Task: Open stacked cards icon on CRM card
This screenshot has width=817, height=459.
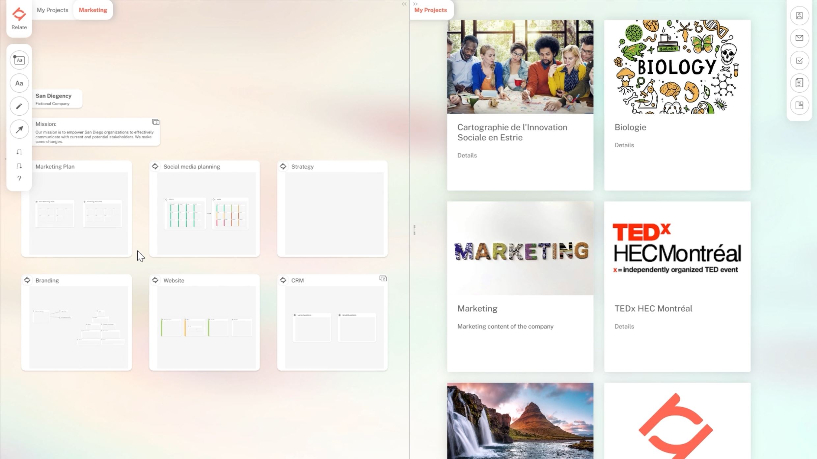Action: coord(383,279)
